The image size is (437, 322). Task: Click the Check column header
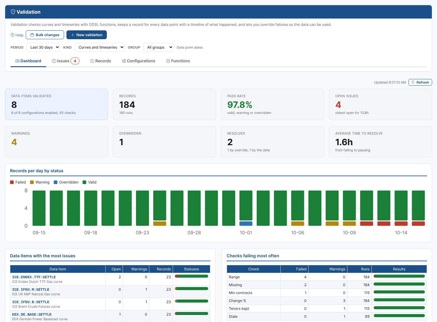[x=254, y=269]
